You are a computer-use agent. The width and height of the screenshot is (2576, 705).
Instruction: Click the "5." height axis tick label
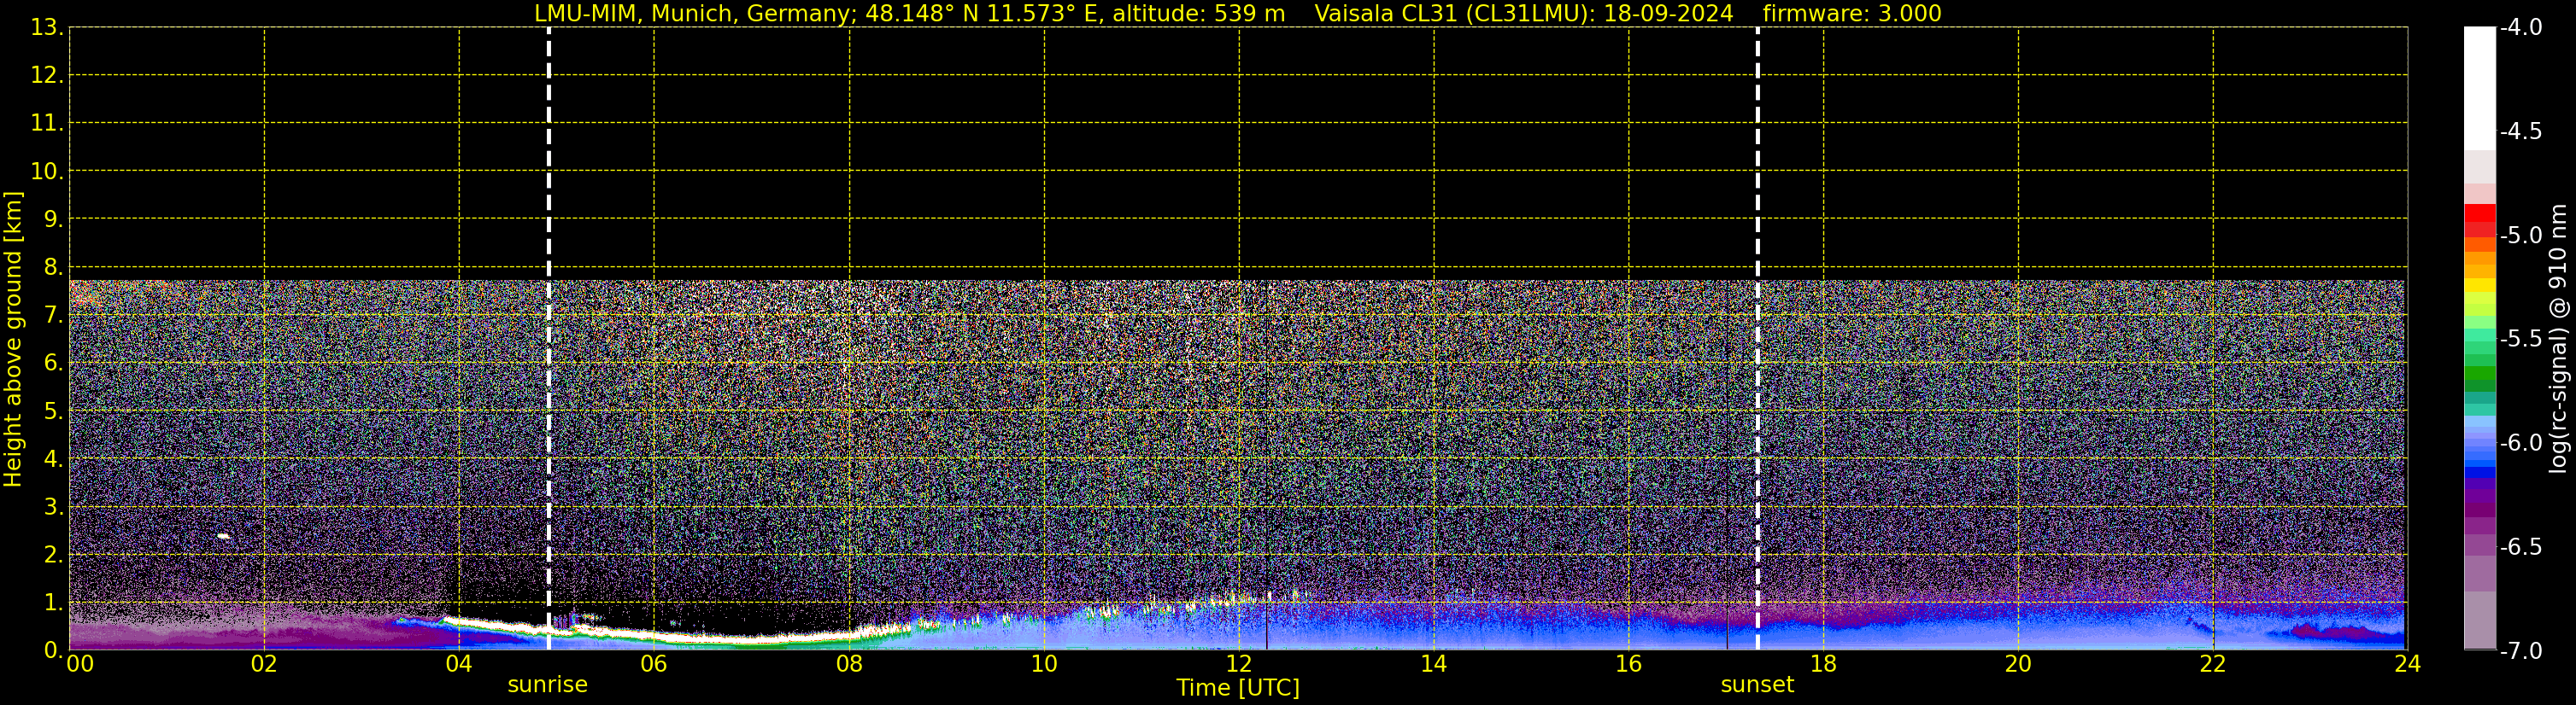click(x=53, y=411)
